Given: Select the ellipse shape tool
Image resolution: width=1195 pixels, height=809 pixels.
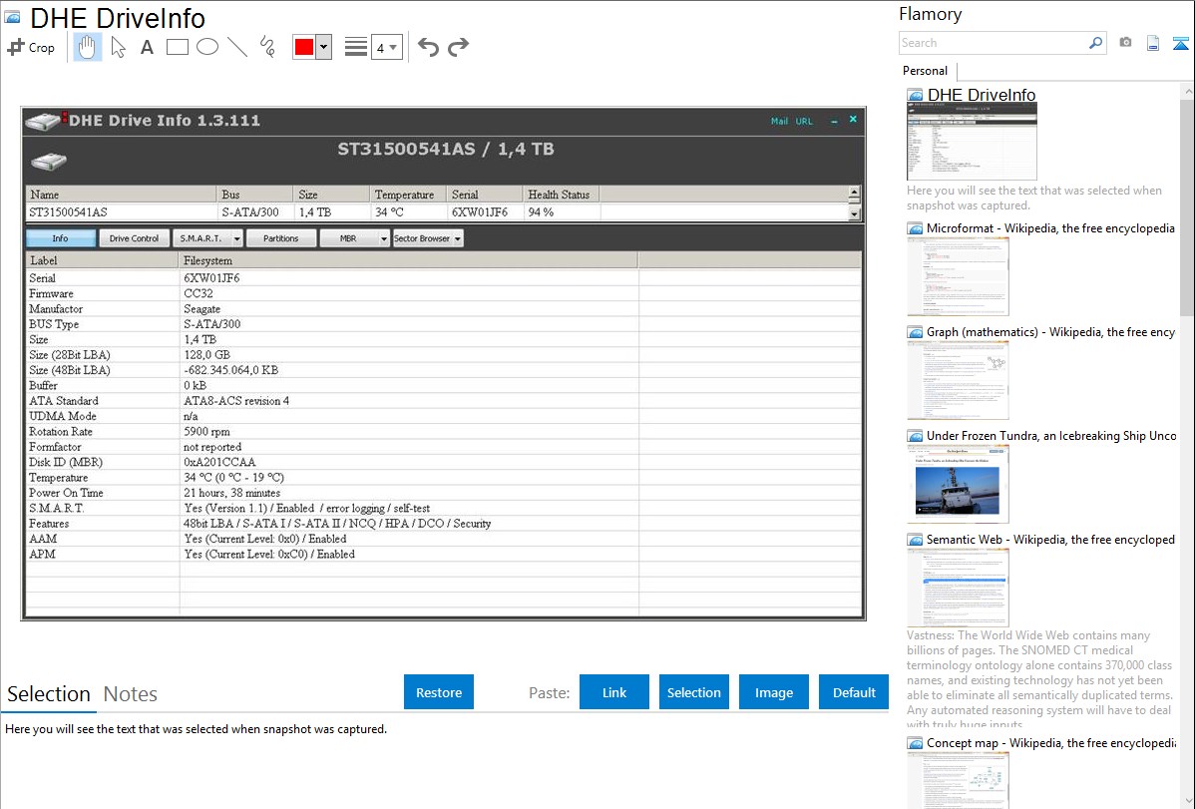Looking at the screenshot, I should point(207,47).
